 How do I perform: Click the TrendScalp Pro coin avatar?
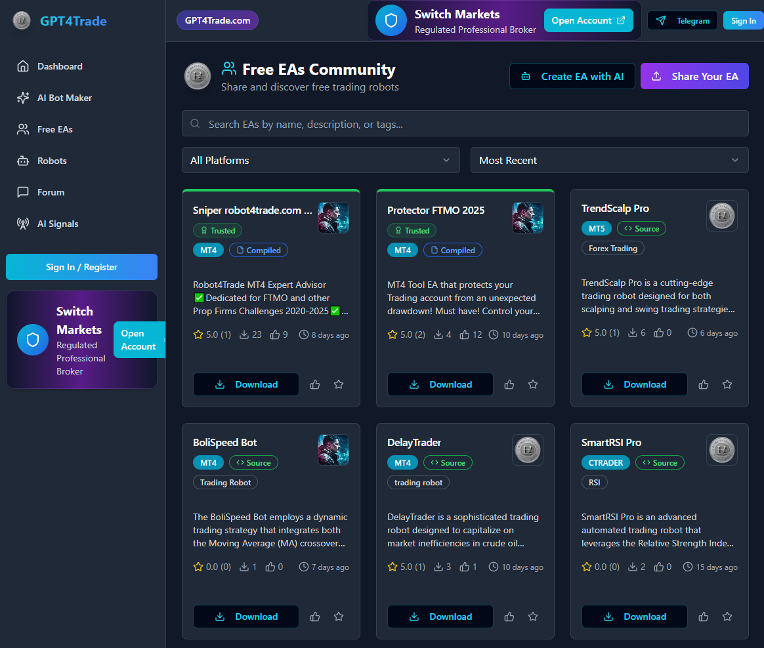(x=721, y=216)
